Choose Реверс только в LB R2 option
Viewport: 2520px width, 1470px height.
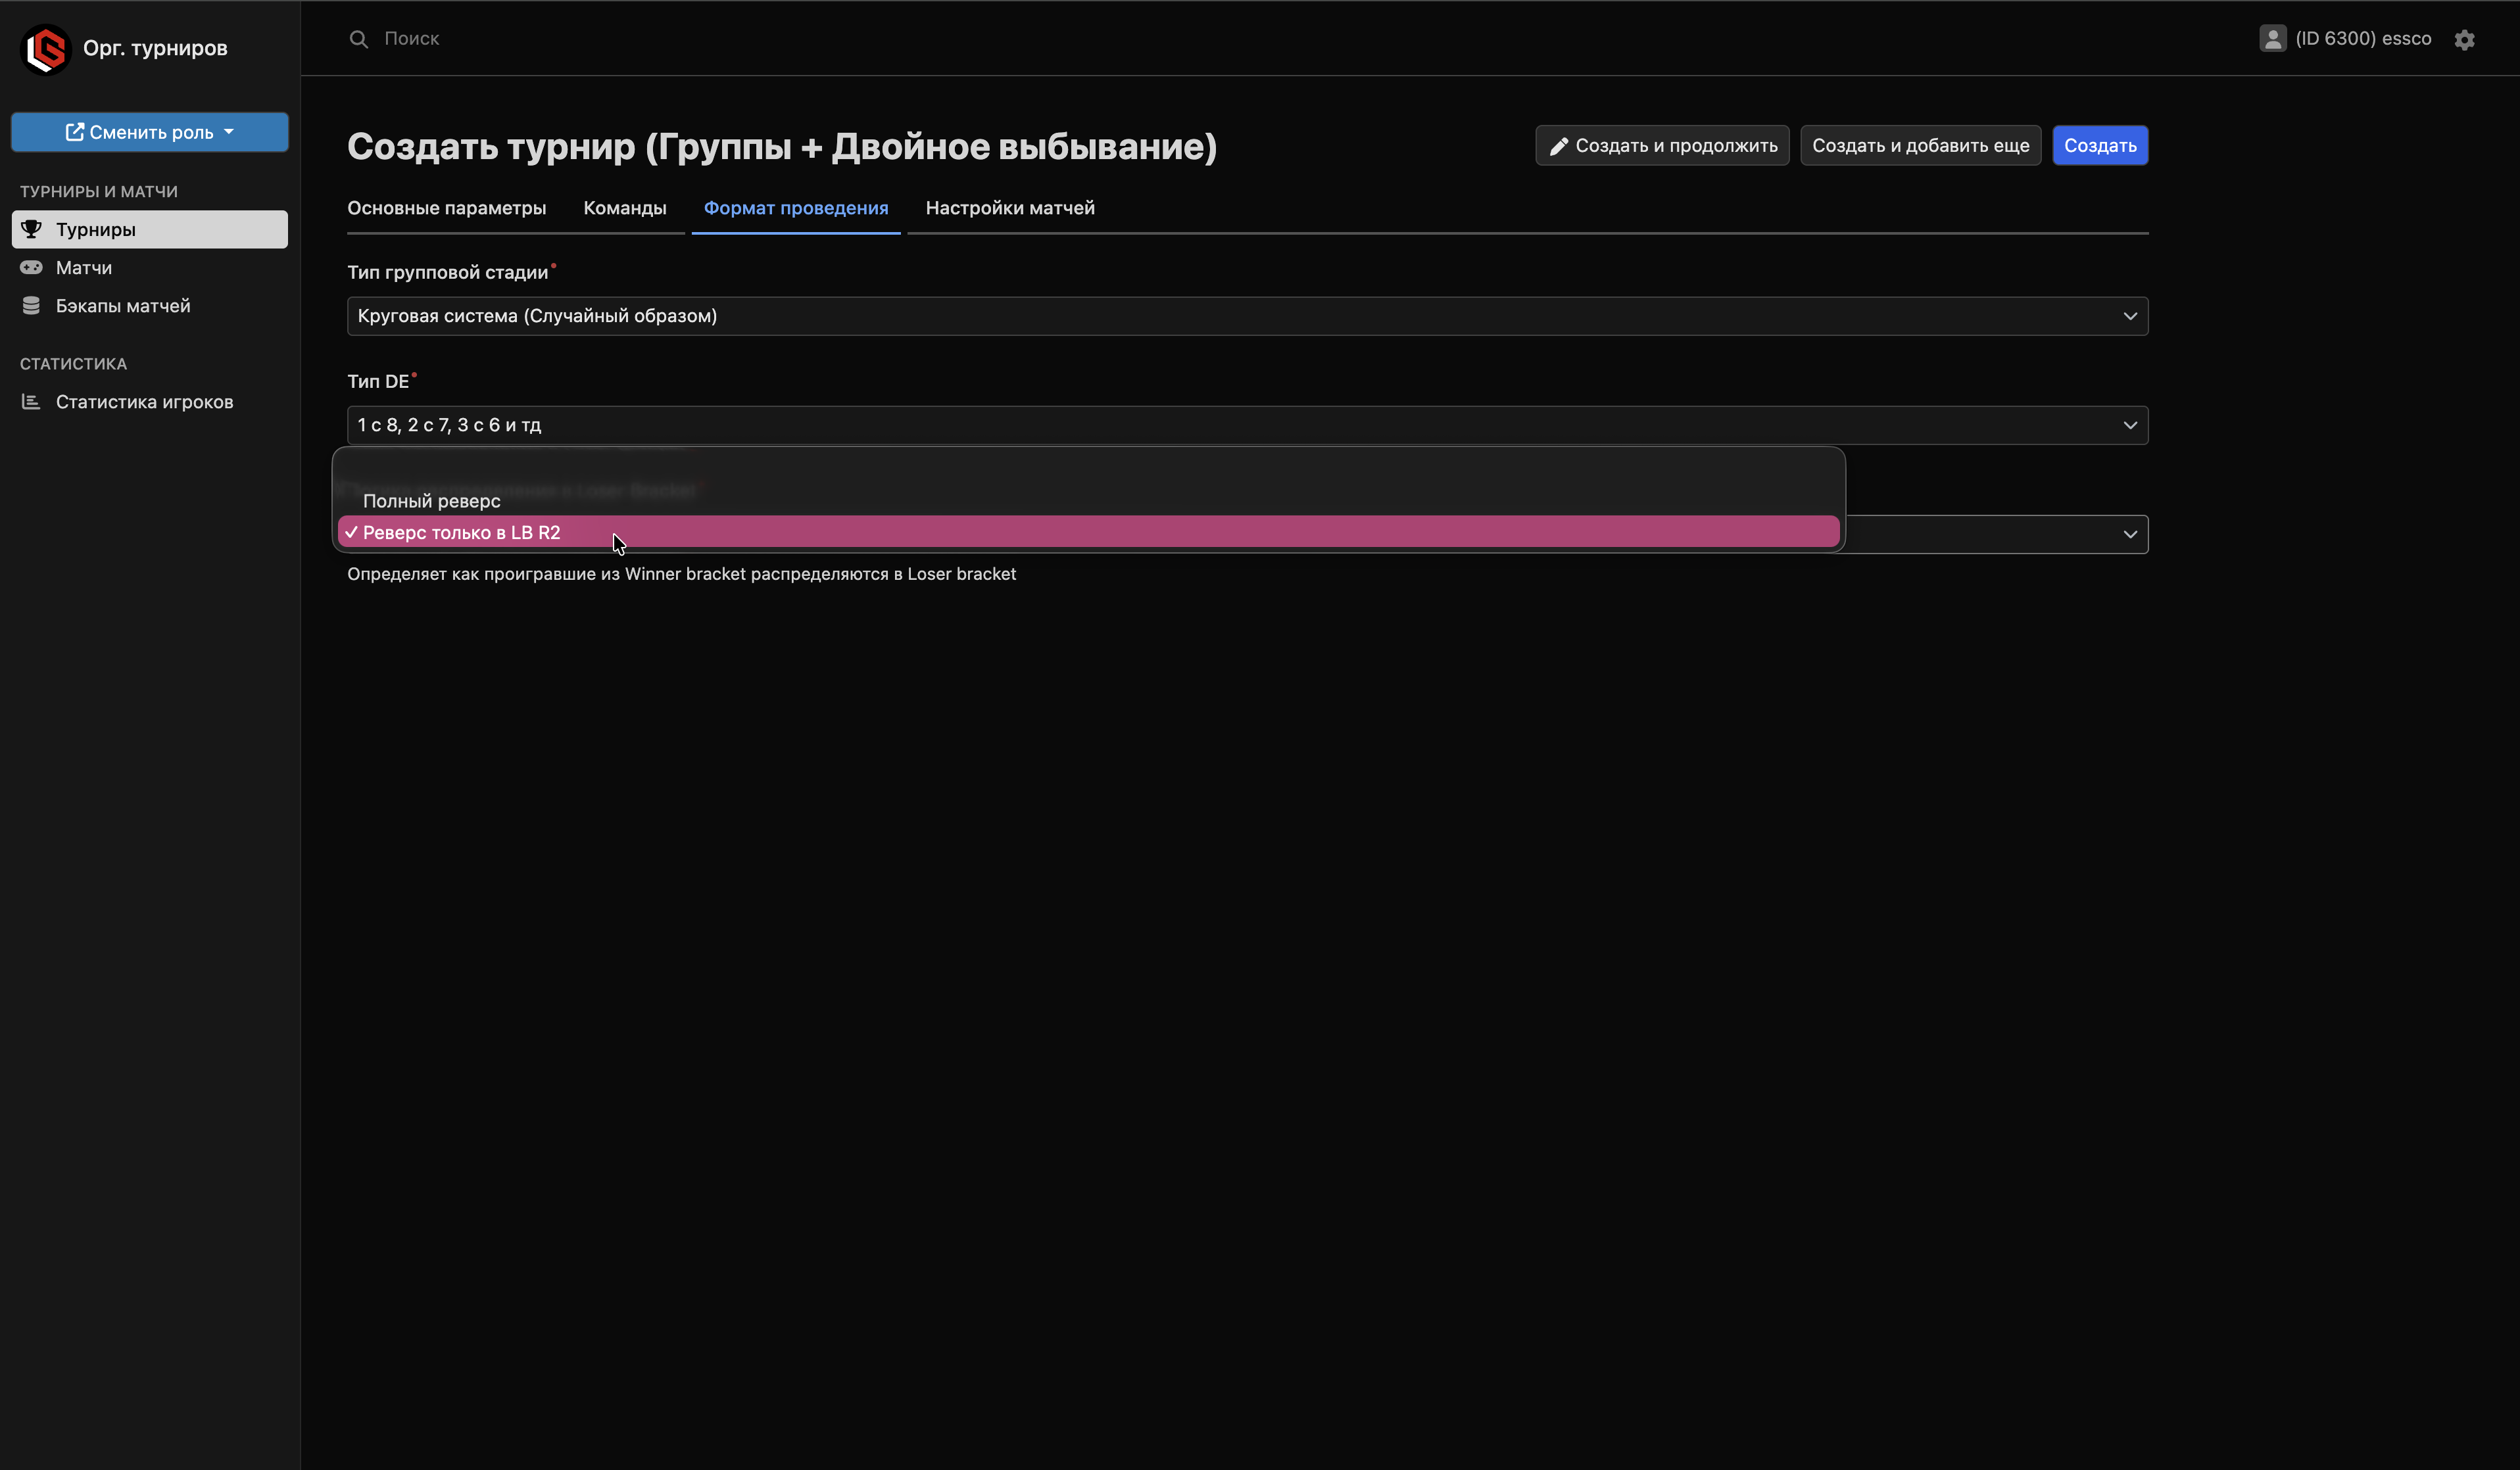click(x=462, y=533)
